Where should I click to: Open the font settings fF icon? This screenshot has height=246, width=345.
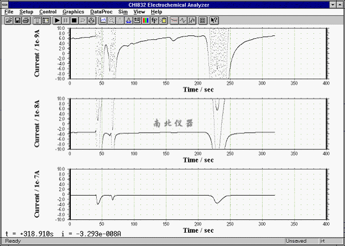pyautogui.click(x=154, y=20)
